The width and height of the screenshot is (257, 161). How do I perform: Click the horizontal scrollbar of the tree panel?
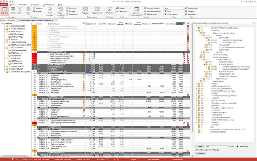pos(16,156)
